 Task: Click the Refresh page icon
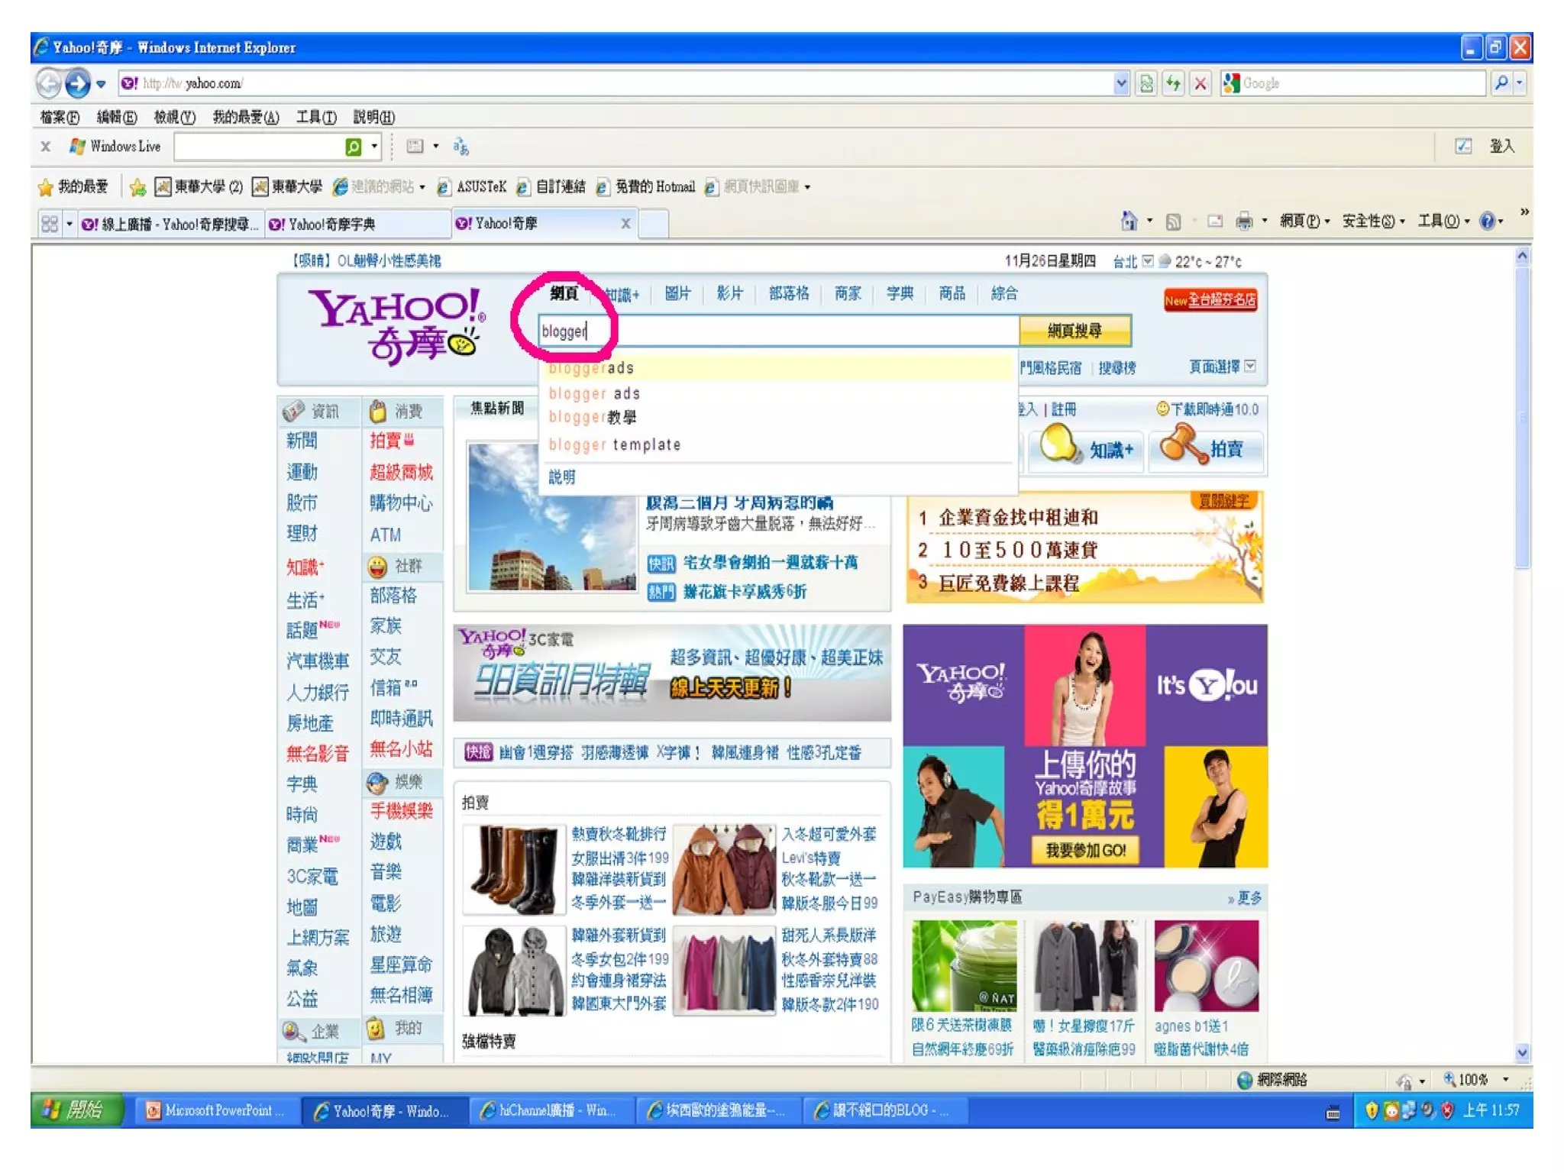1173,83
